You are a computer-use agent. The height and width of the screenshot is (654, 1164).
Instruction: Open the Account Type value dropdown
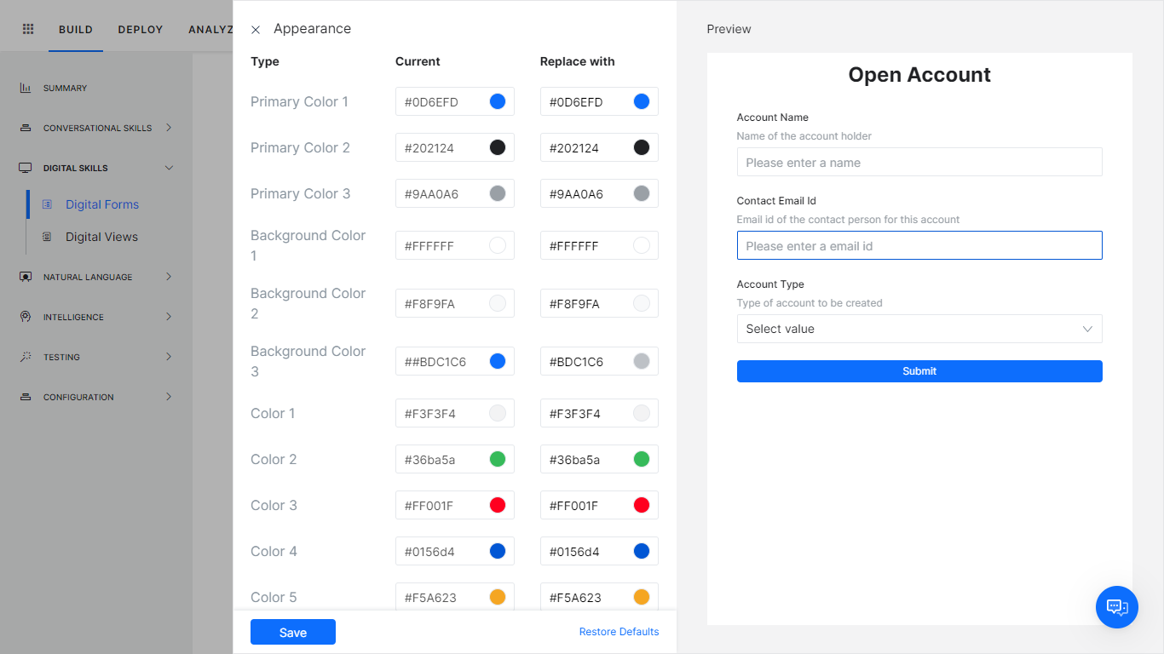coord(919,329)
